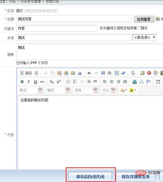Insert hyperlink with globe icon
Screen dimensions: 163x182
click(x=135, y=82)
